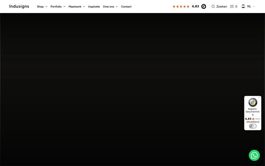The height and width of the screenshot is (166, 265).
Task: Expand the Maatwerk menu chevron
Action: coord(84,7)
